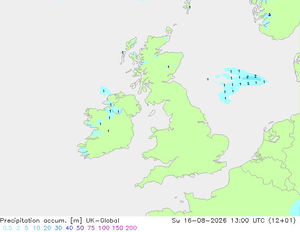Select the legend value 75
Viewport: 300px width, 232px height.
(91, 228)
